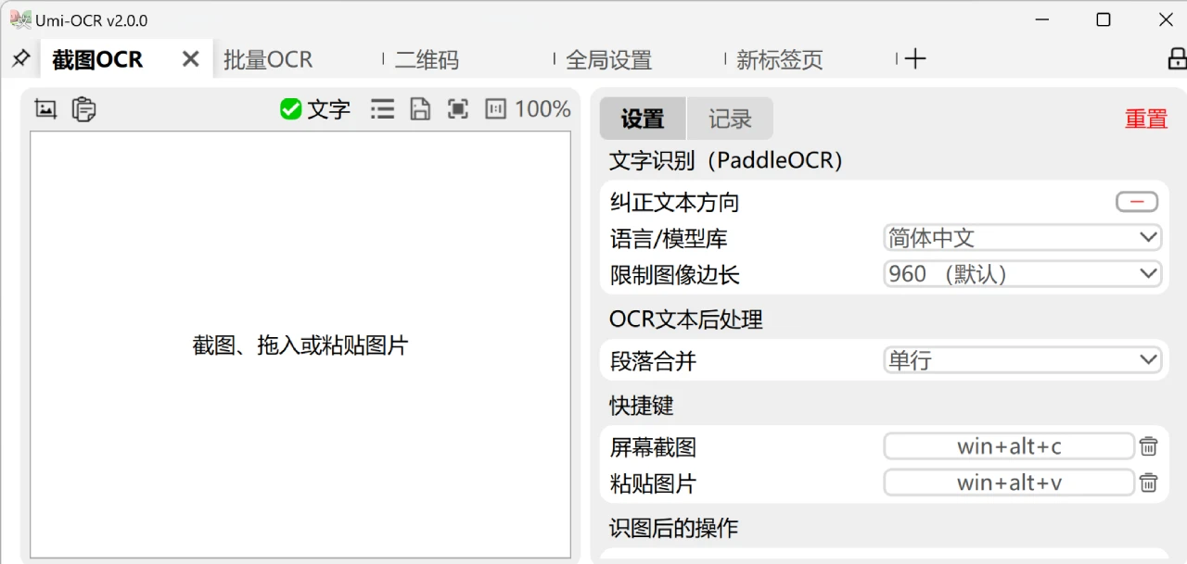Click the 100% zoom value

pyautogui.click(x=542, y=109)
